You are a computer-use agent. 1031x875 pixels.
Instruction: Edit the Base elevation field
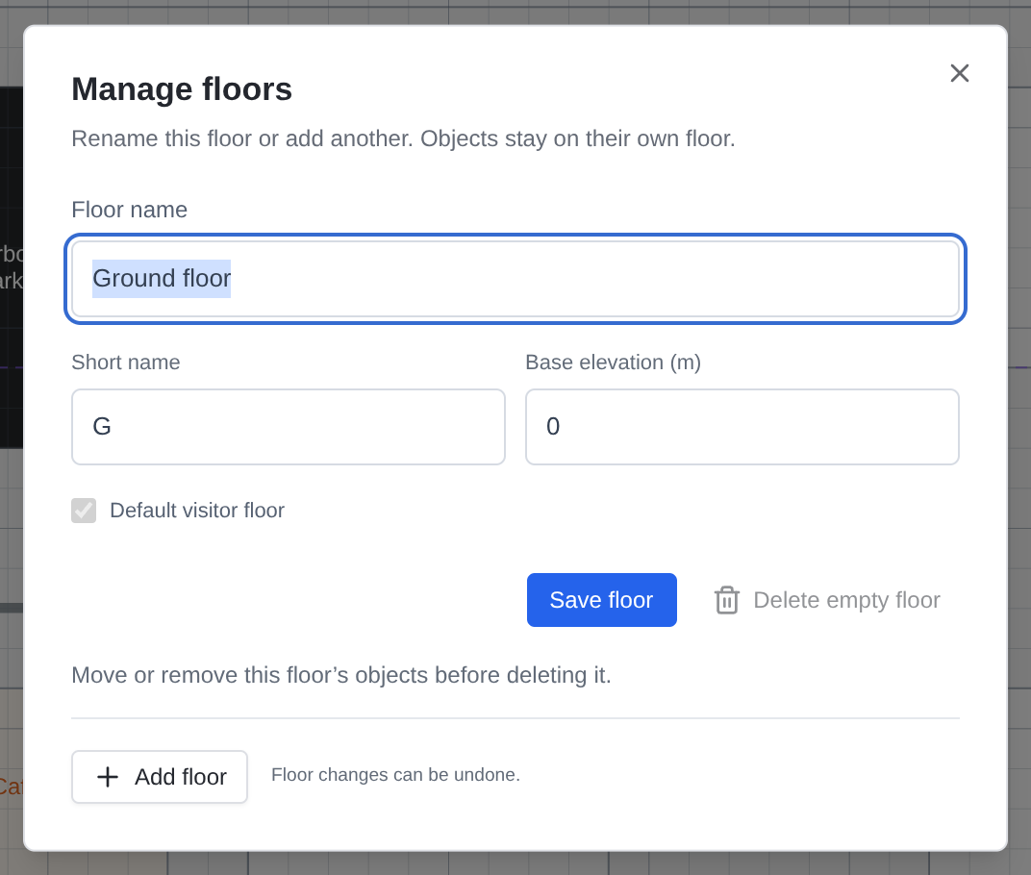(x=742, y=427)
